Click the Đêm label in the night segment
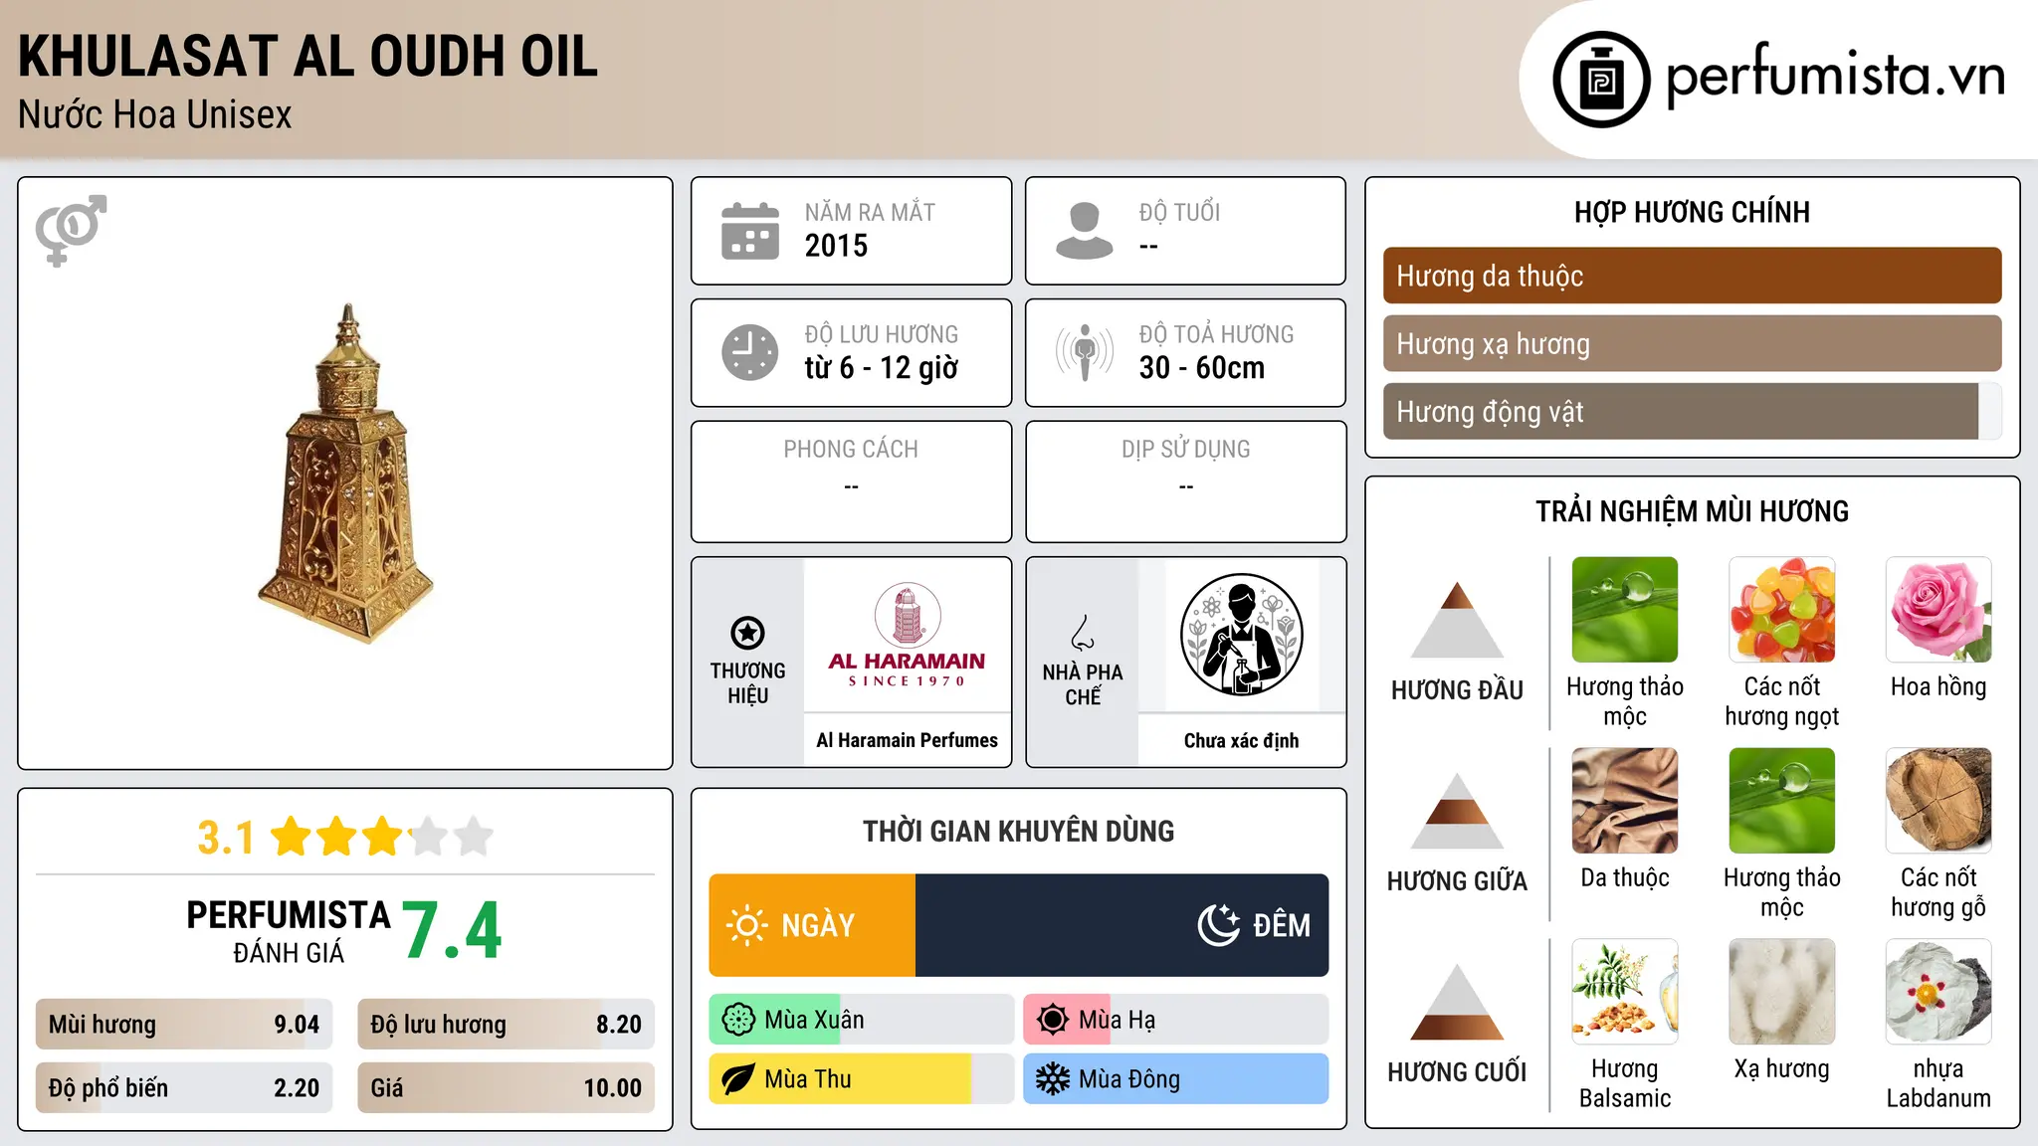This screenshot has width=2038, height=1146. click(x=1282, y=925)
